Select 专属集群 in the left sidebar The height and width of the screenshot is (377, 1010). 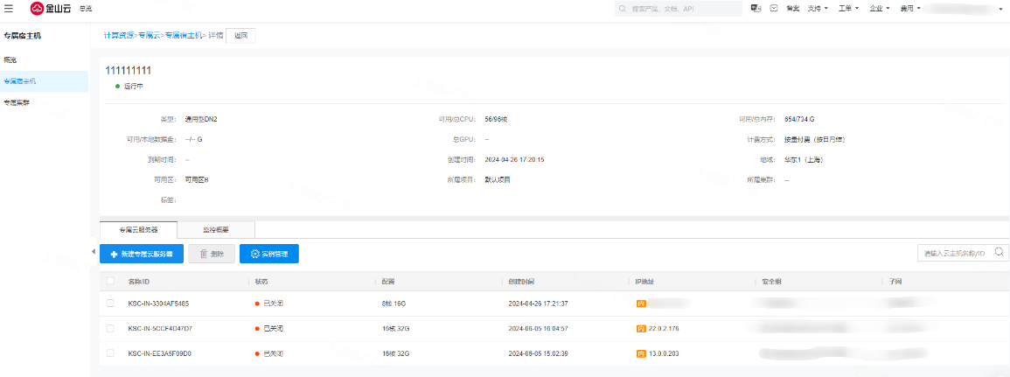coord(17,102)
